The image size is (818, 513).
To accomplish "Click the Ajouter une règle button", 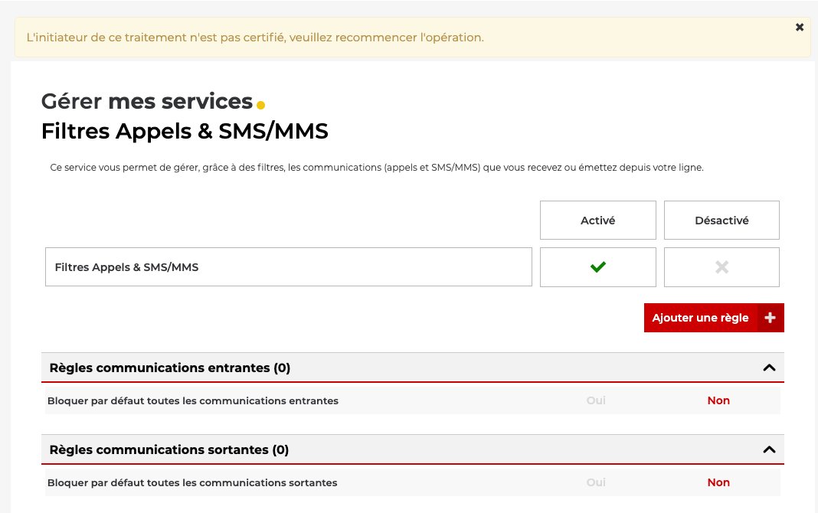I will 714,318.
